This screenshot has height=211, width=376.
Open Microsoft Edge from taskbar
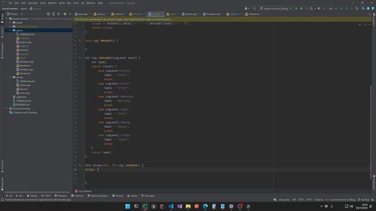[x=206, y=206]
